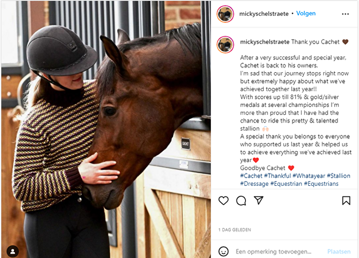This screenshot has width=359, height=258.
Task: Open the #Thankful hashtag
Action: tap(277, 176)
